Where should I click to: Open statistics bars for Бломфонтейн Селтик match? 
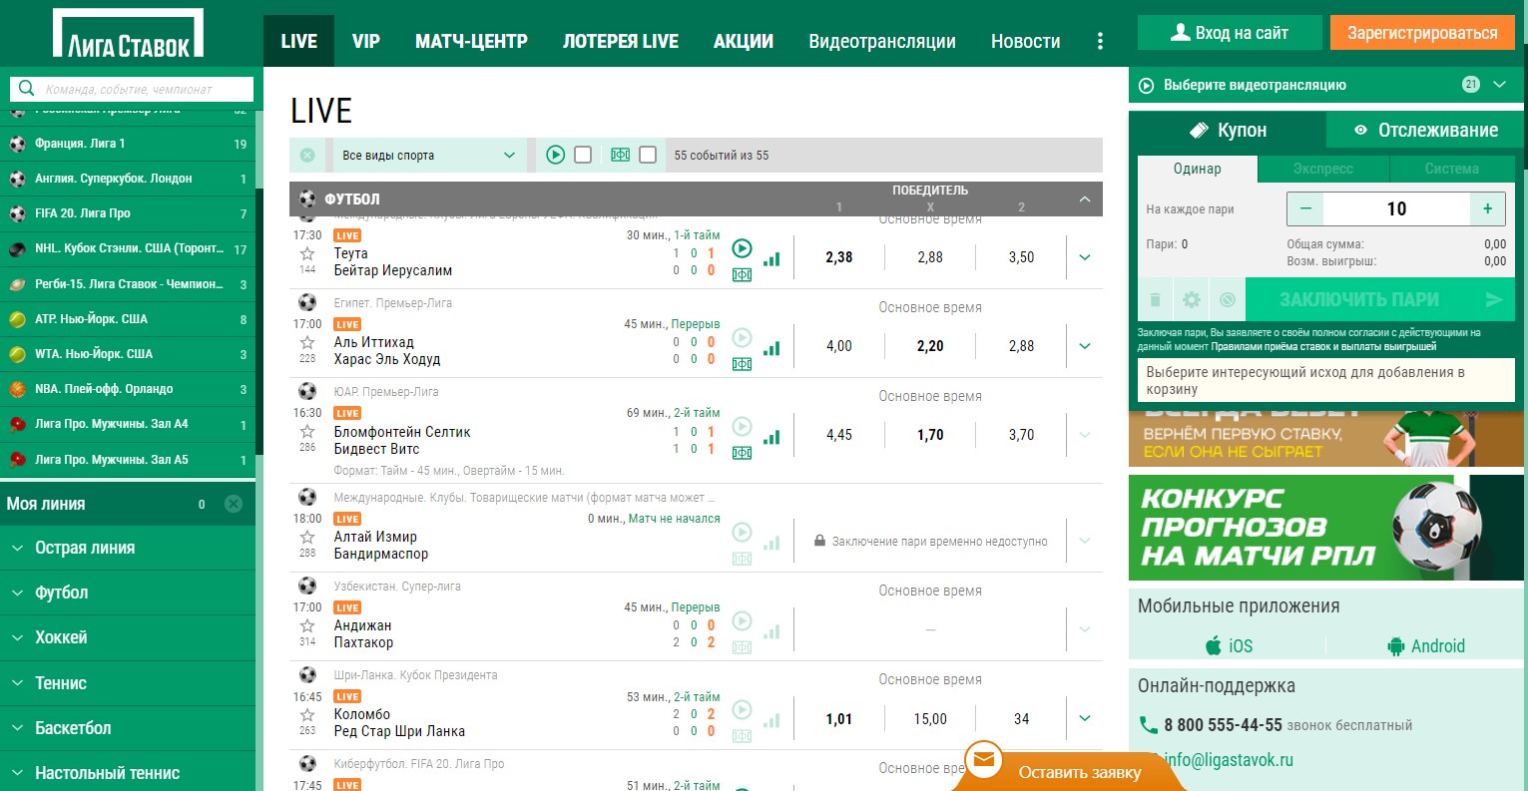coord(771,437)
